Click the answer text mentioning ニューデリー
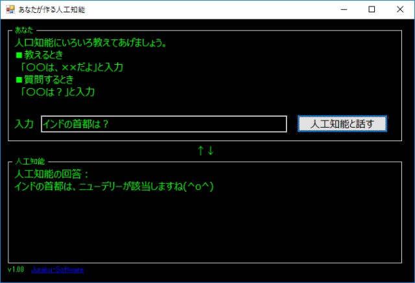The width and height of the screenshot is (415, 283). tap(113, 187)
